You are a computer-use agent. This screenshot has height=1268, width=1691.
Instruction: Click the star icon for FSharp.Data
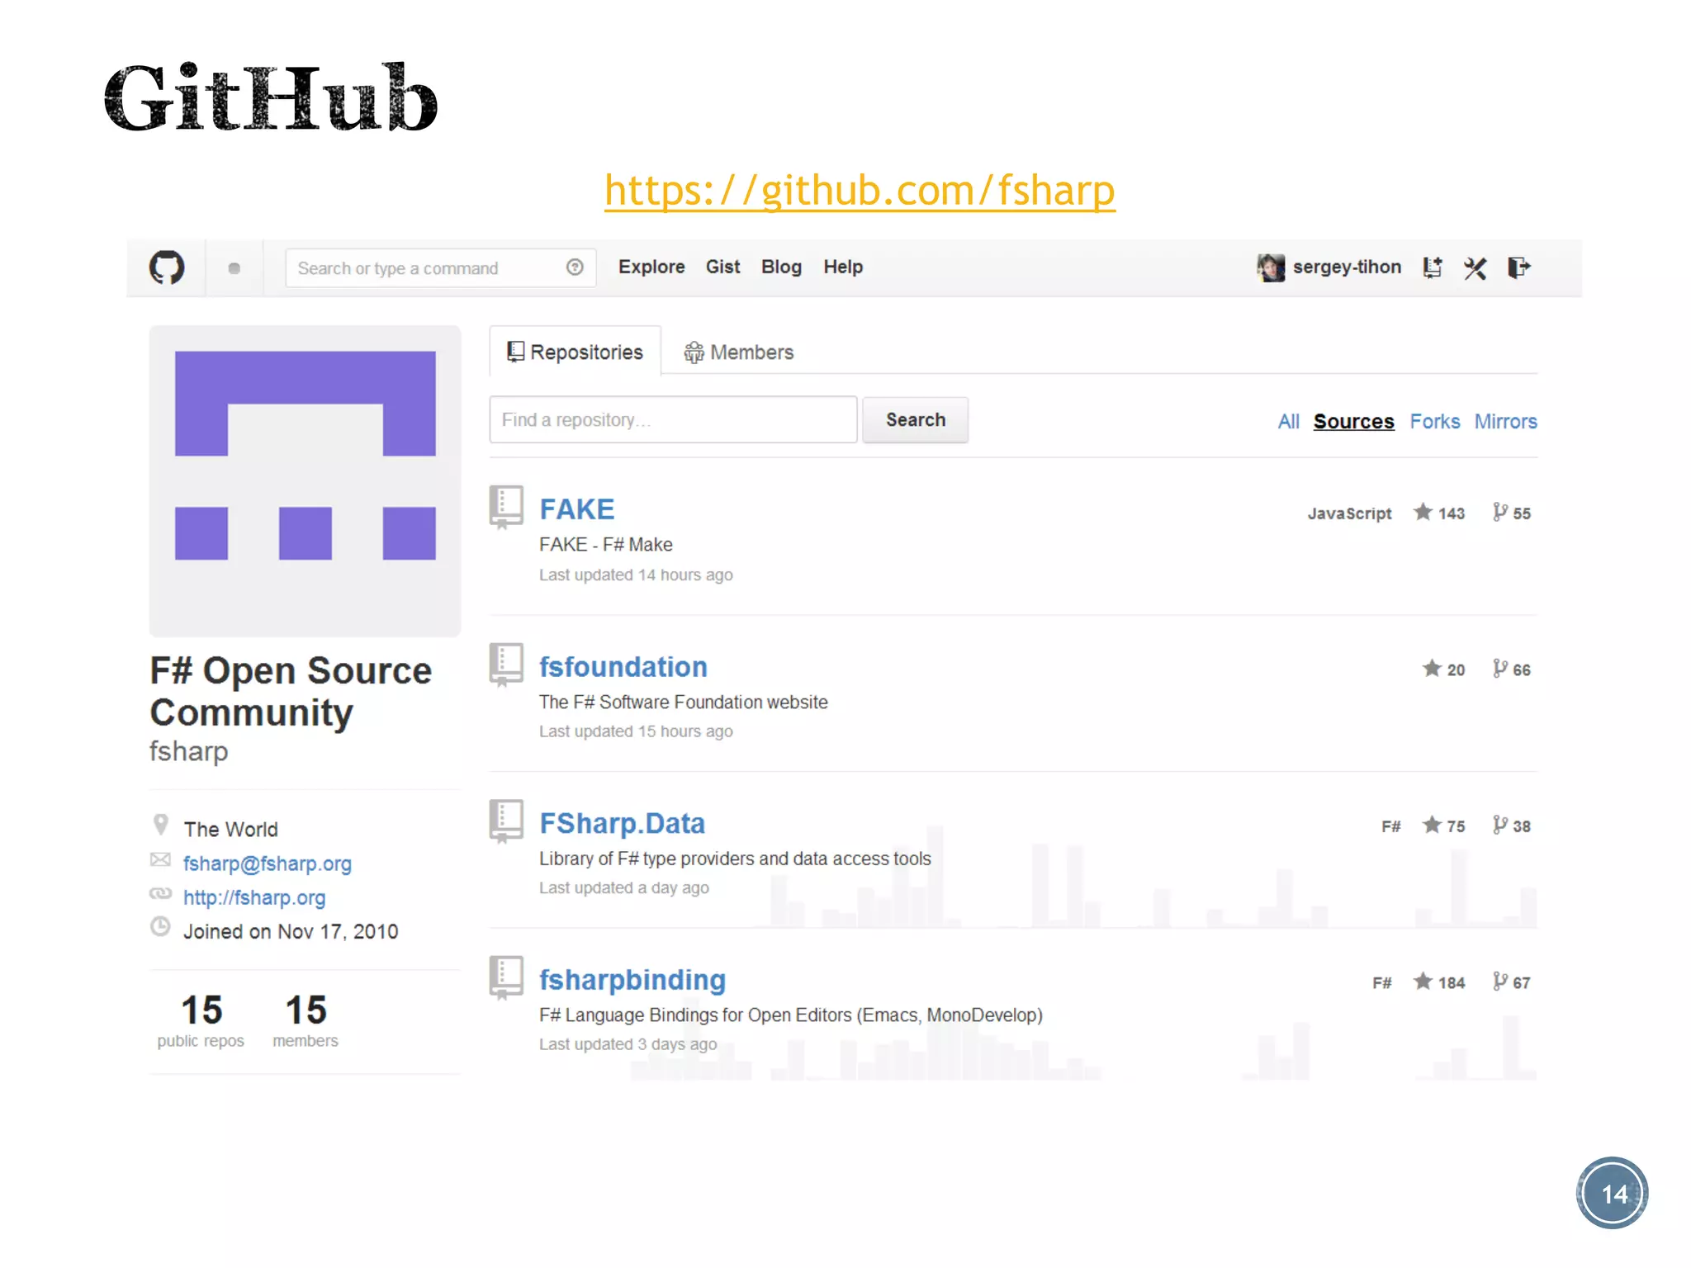click(x=1432, y=825)
